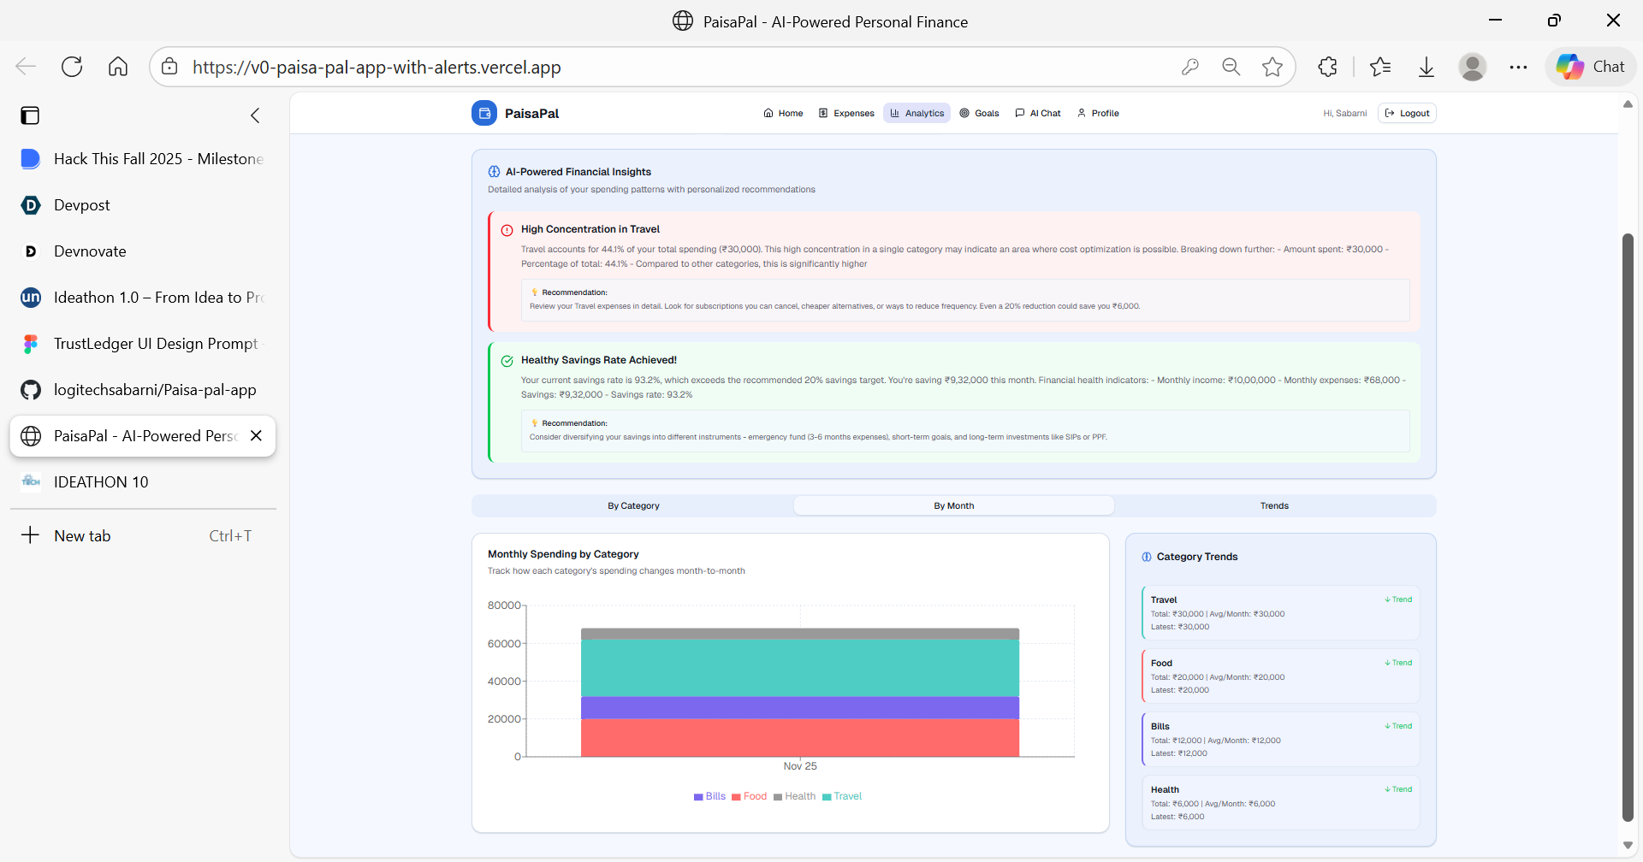Open the saved passwords key icon
Image resolution: width=1643 pixels, height=862 pixels.
pos(1190,67)
